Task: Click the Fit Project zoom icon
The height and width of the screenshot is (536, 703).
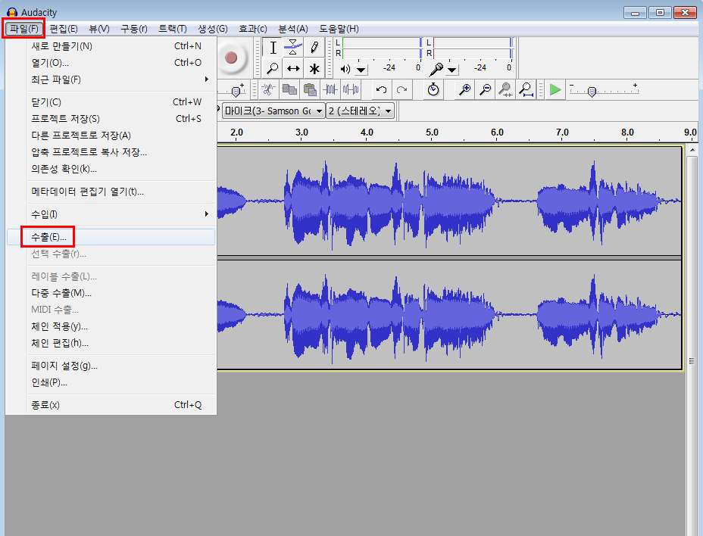Action: [526, 89]
